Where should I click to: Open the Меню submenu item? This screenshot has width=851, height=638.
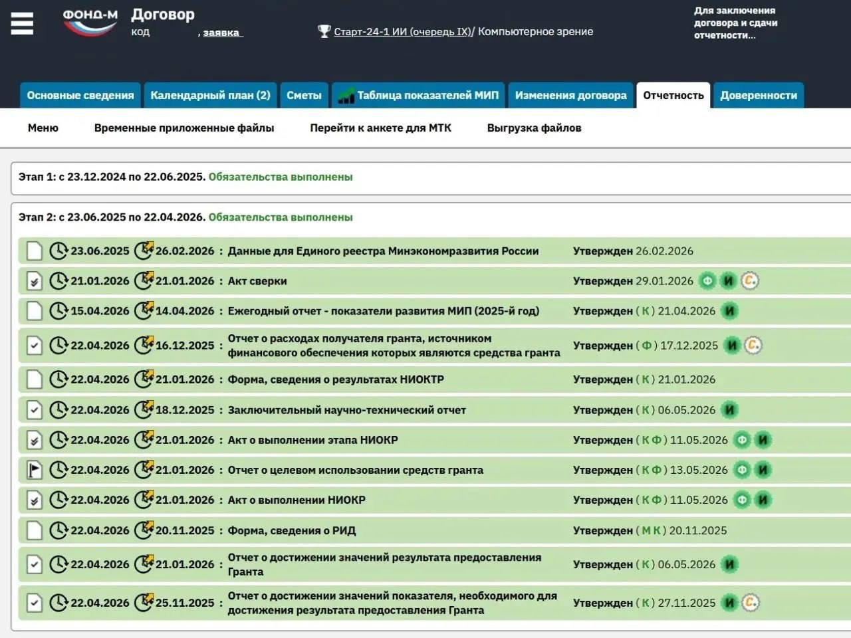43,128
